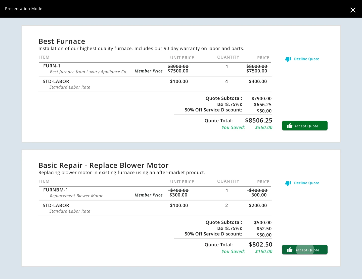This screenshot has height=279, width=362.
Task: Click thumbs-down icon for Basic Repair quote
Action: [x=288, y=183]
